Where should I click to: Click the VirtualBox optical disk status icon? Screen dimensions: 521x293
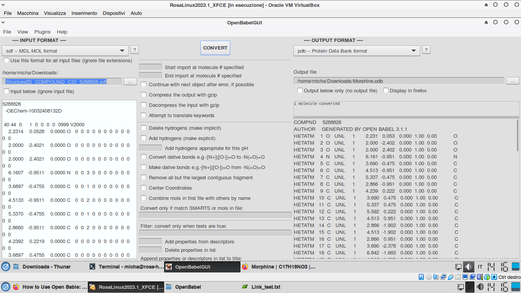(x=429, y=277)
